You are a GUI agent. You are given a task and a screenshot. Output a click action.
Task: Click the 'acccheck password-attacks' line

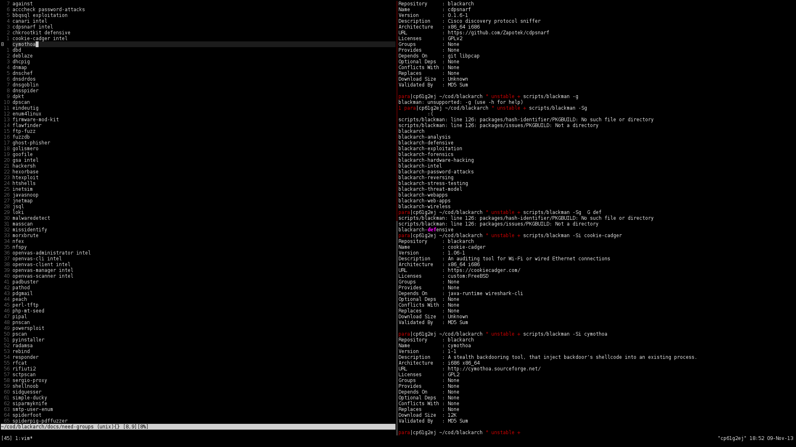(49, 10)
